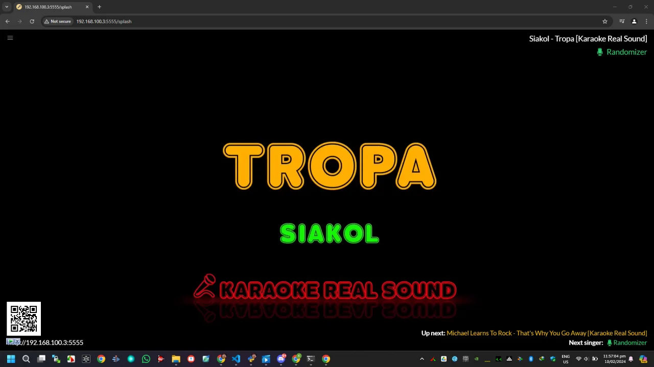Open Task View on the taskbar
Screen dimensions: 654x367
pos(41,359)
